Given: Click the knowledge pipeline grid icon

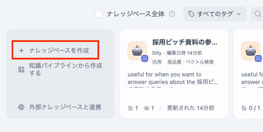Looking at the screenshot, I should [x=21, y=69].
